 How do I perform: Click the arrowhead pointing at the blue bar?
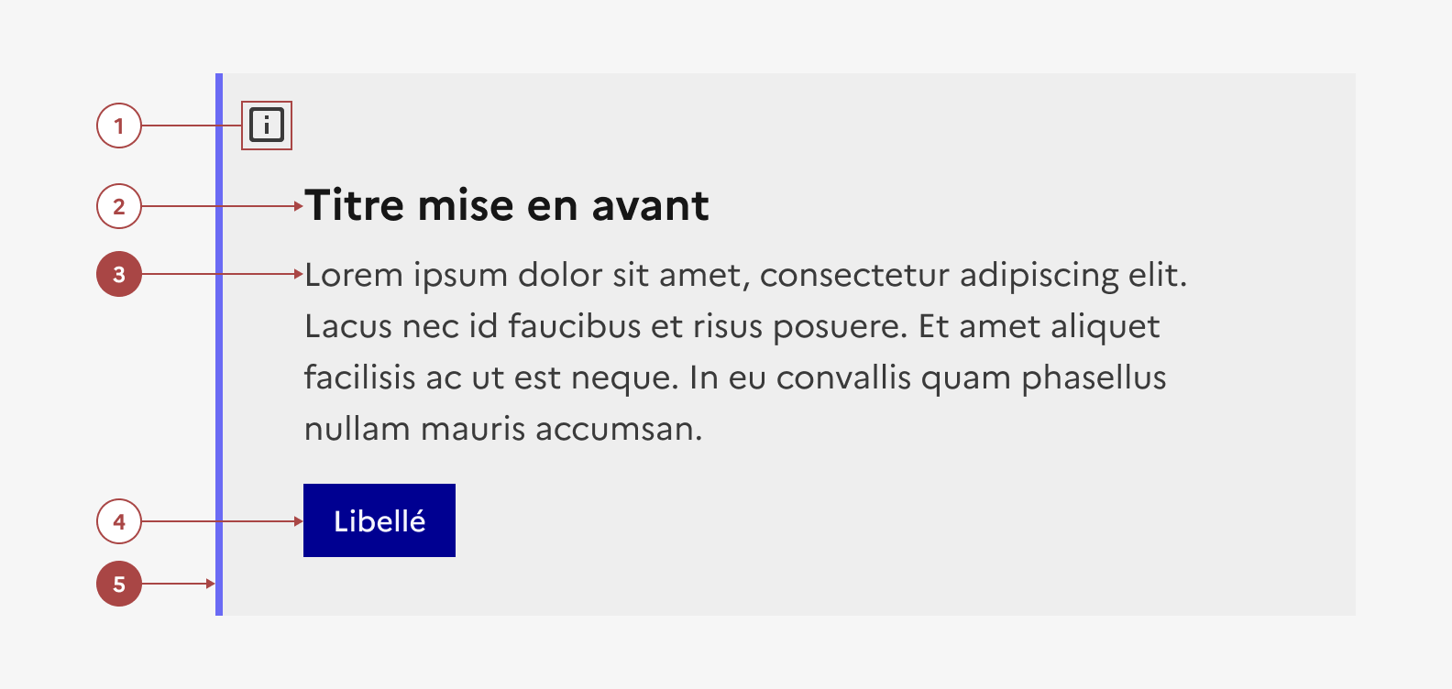211,584
